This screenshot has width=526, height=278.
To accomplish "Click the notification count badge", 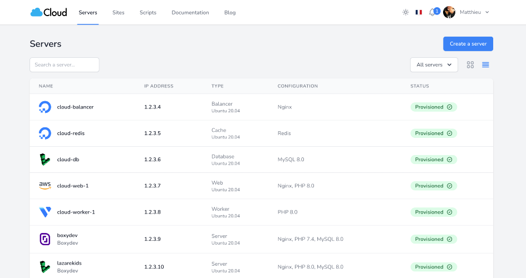I will point(437,11).
